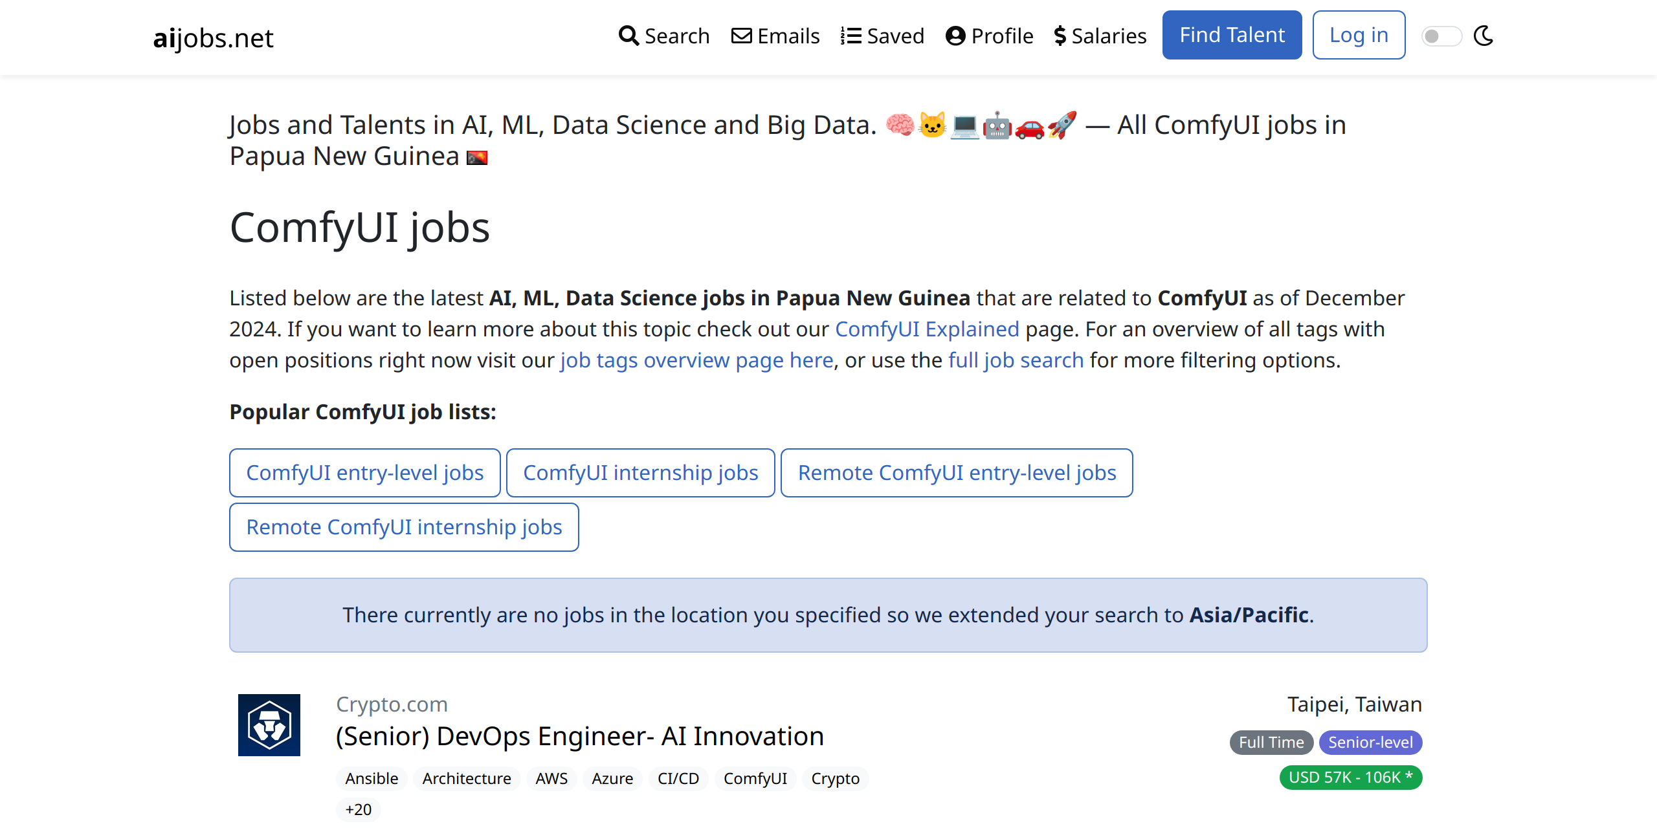
Task: Expand the job tags overview page
Action: click(696, 360)
